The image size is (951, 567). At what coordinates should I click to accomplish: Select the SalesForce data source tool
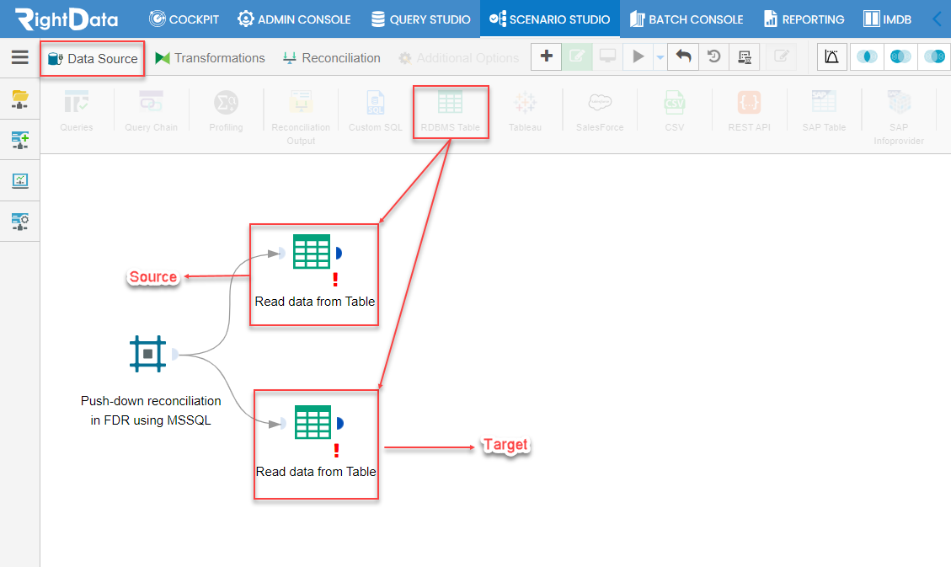[x=600, y=111]
